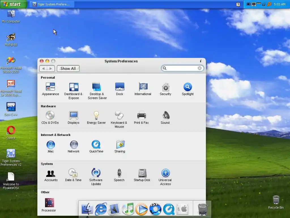
Task: Open the Speech preference pane
Action: click(119, 175)
